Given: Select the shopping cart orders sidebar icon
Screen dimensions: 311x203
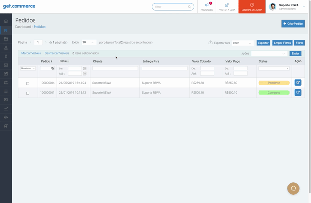Looking at the screenshot, I should tap(6, 30).
